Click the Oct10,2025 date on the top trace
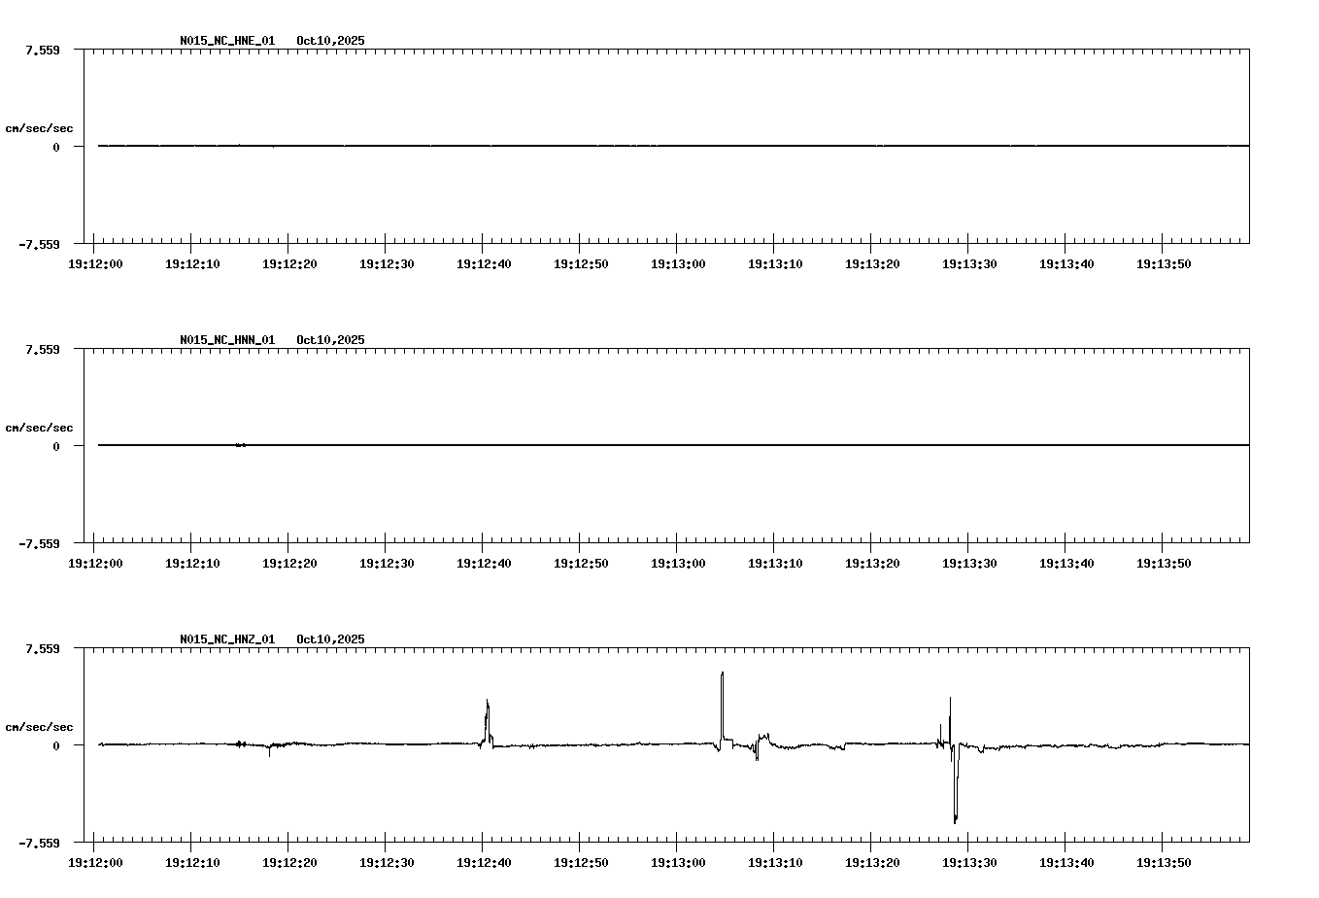This screenshot has width=1319, height=898. pos(330,41)
